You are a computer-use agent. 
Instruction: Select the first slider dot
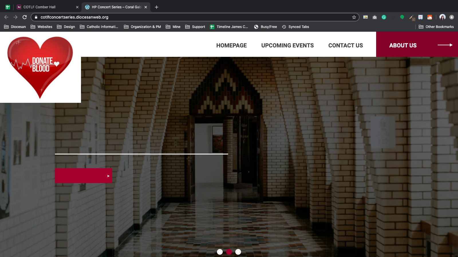tap(220, 252)
